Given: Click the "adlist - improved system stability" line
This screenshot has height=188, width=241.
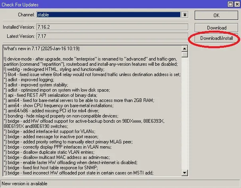Looking at the screenshot, I should (x=36, y=85).
